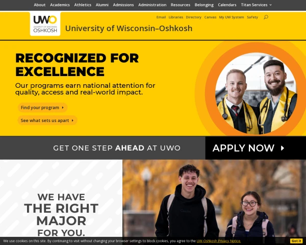This screenshot has height=245, width=306.
Task: Open the Email quick link
Action: pos(161,17)
